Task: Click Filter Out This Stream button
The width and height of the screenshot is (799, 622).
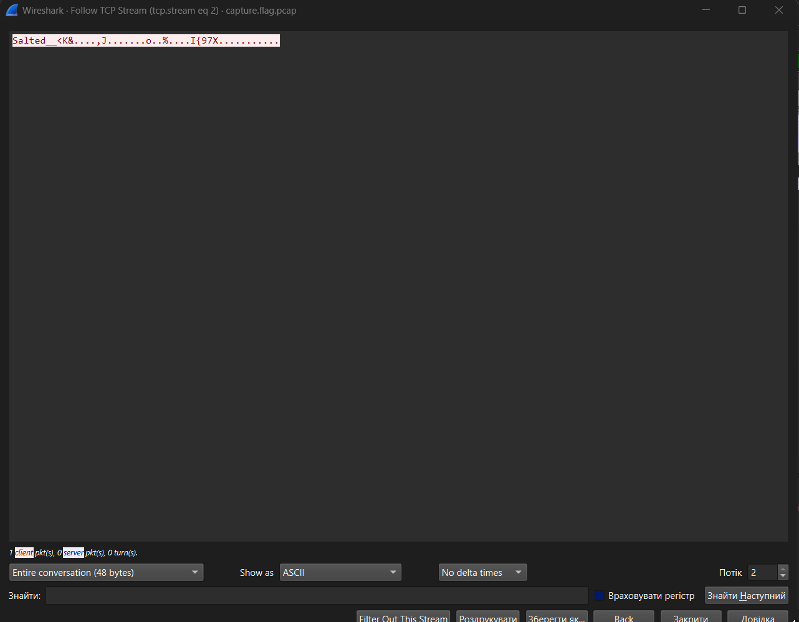Action: [403, 616]
